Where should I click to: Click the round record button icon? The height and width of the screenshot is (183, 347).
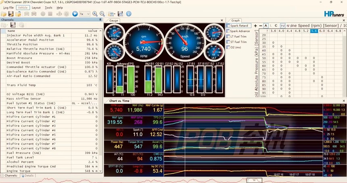[x=43, y=14]
